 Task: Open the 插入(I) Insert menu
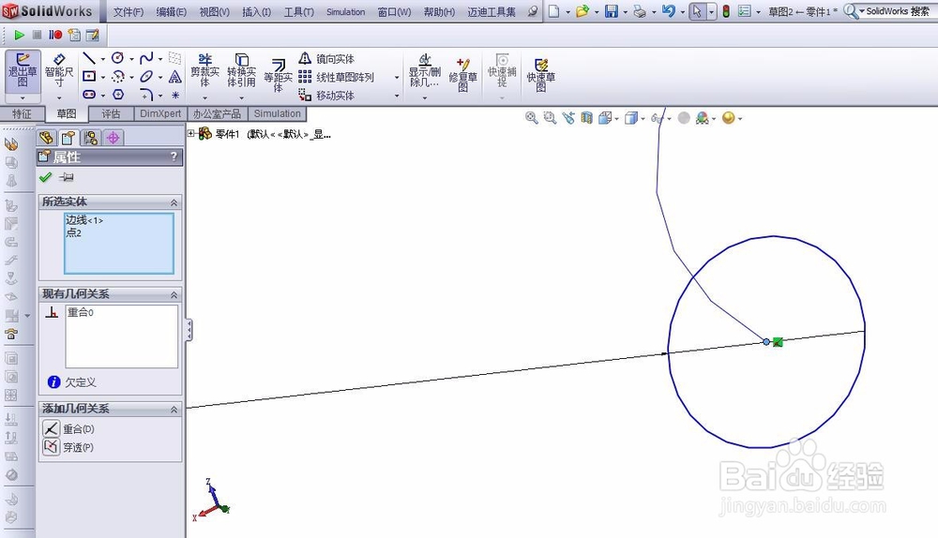[257, 11]
